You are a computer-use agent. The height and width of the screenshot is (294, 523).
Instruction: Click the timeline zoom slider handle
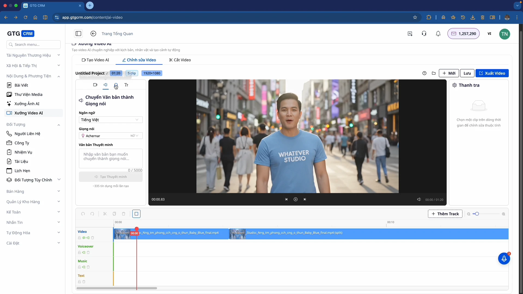(x=477, y=214)
